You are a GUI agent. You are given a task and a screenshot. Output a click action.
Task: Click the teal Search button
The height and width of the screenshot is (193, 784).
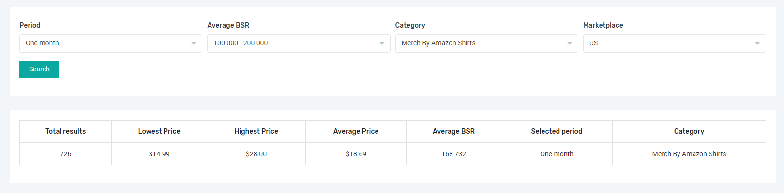[x=39, y=69]
